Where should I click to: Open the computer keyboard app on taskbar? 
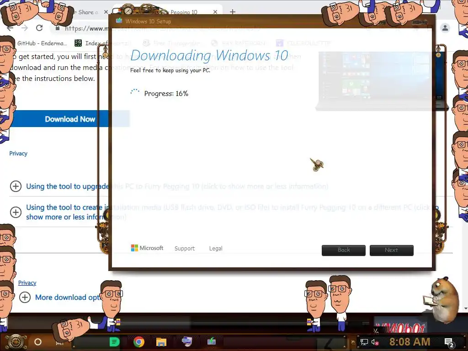pos(187,341)
